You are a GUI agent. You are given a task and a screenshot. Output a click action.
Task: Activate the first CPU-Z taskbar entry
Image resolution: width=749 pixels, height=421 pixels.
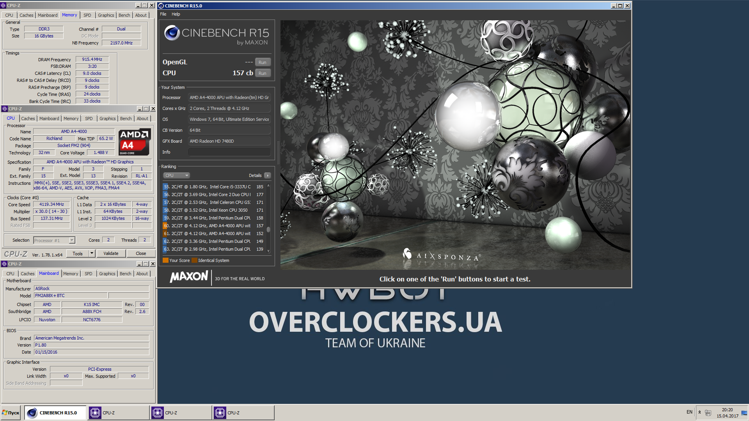119,412
